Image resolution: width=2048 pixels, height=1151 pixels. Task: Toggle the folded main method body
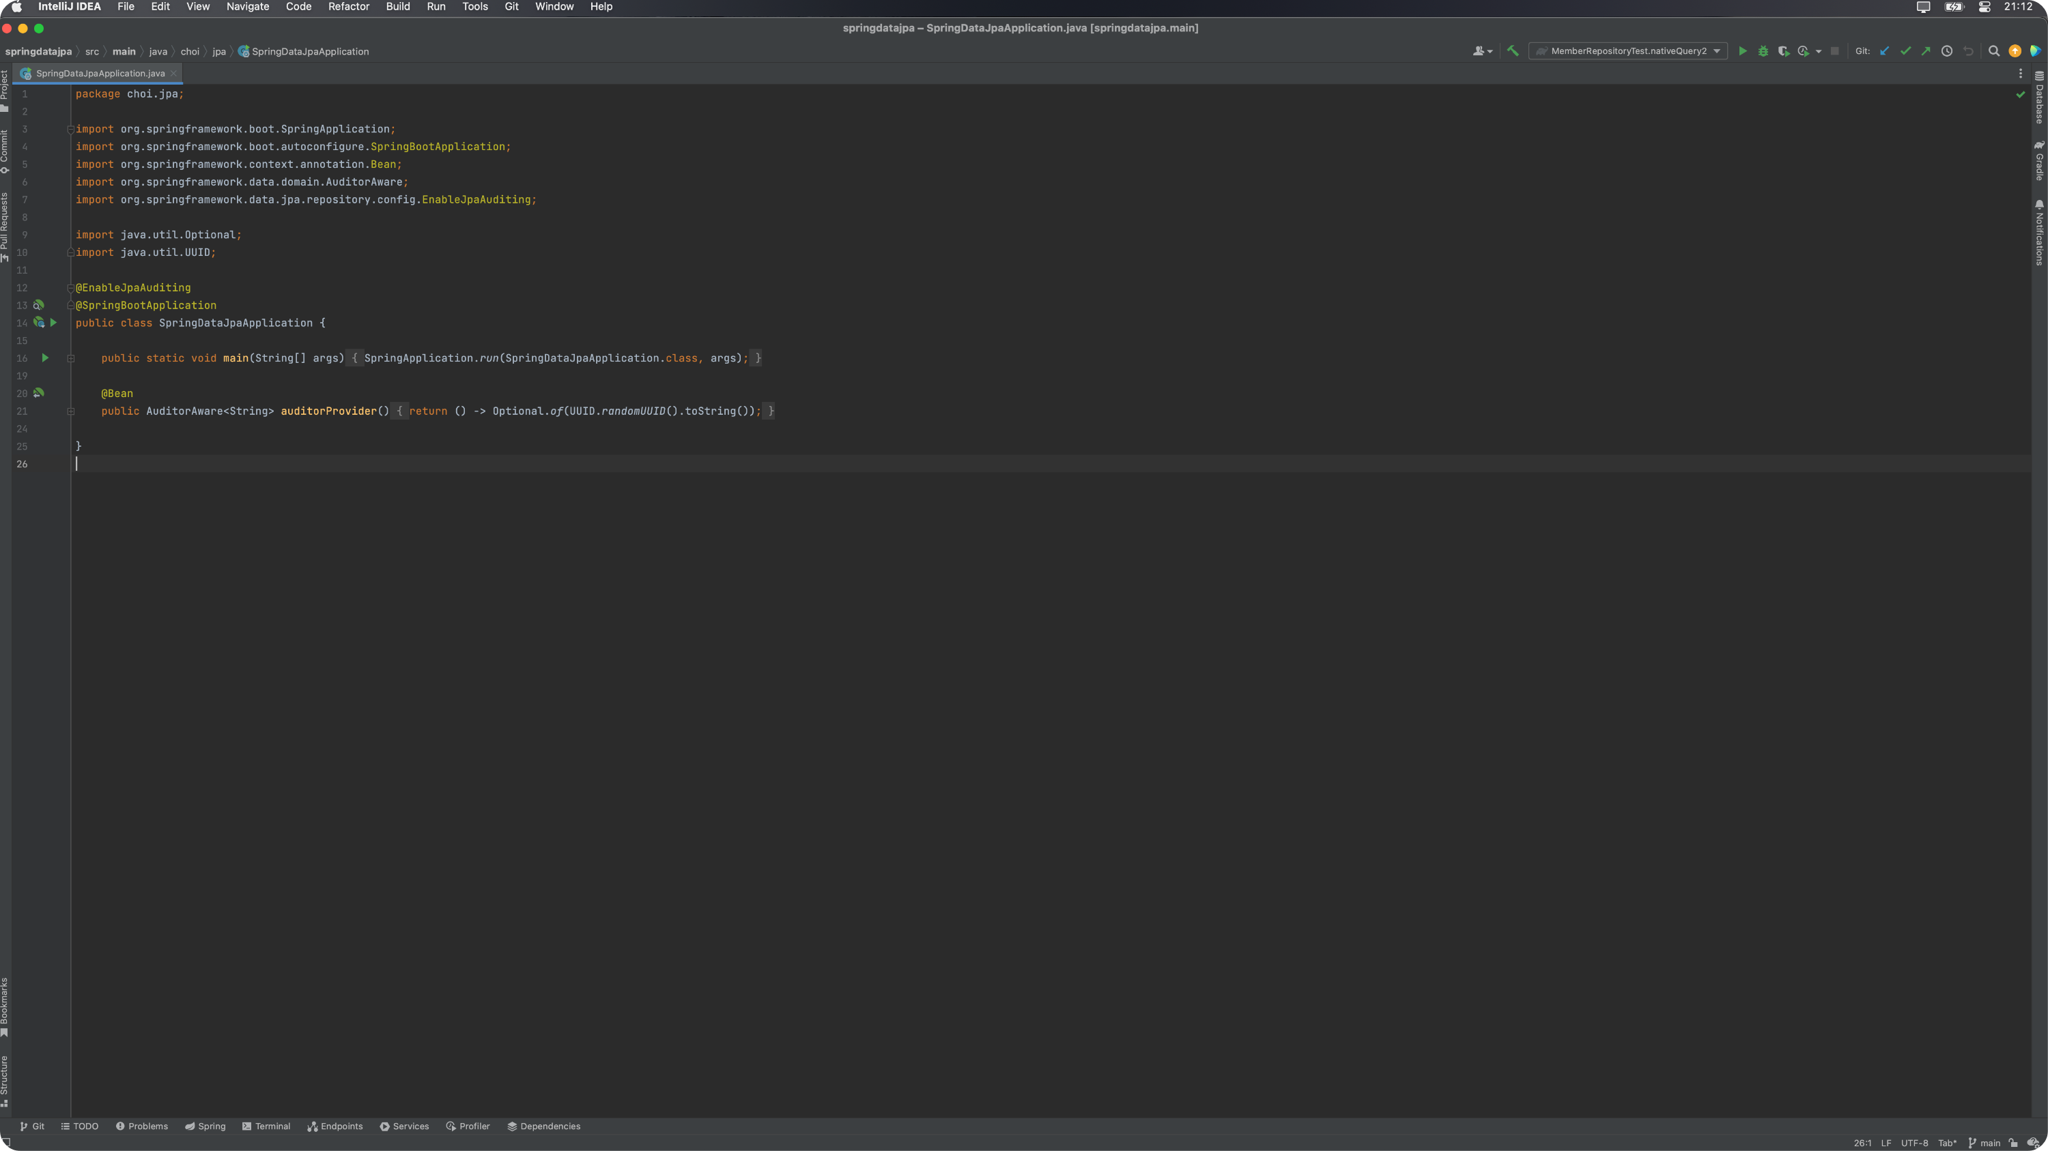click(71, 358)
